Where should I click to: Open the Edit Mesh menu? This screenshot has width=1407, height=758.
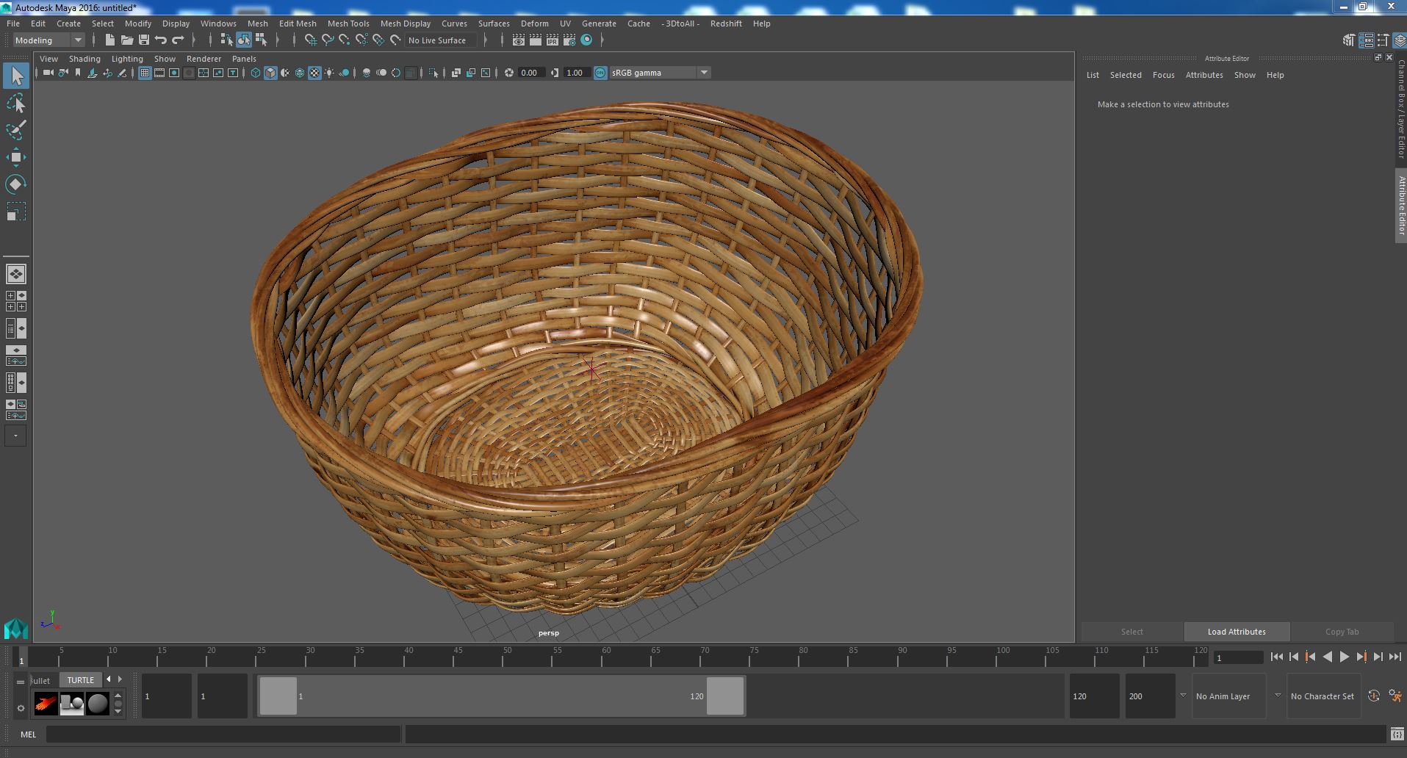tap(298, 24)
